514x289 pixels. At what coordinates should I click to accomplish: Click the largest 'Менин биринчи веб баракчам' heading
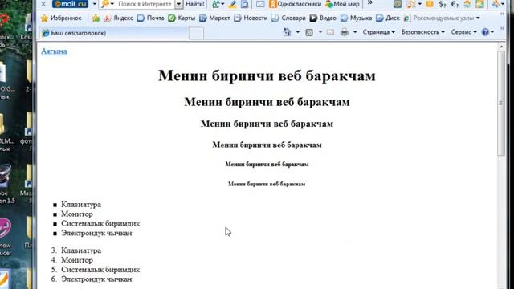pos(267,75)
